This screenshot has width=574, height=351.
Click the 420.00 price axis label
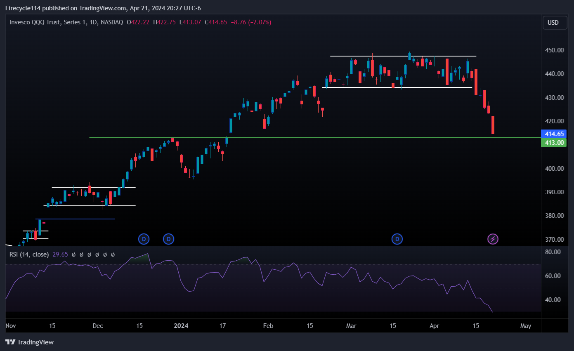(554, 121)
